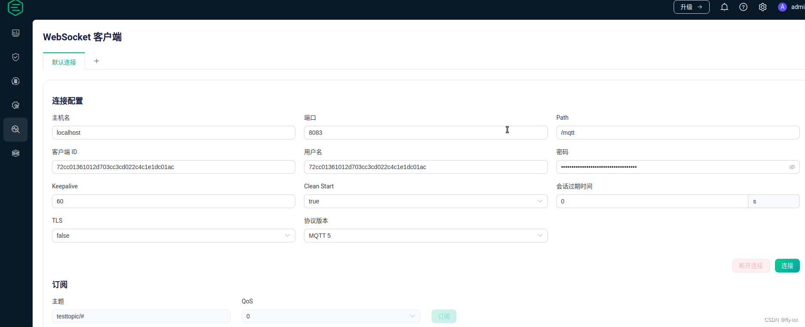
Task: Expand the Clean Start dropdown
Action: pyautogui.click(x=425, y=201)
